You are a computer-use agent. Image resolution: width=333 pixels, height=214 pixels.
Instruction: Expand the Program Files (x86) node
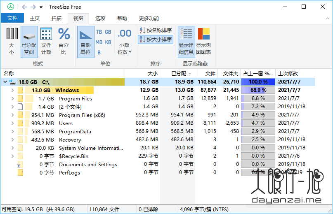click(12, 115)
